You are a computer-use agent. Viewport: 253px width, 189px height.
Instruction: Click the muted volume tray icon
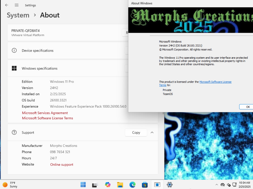click(229, 185)
